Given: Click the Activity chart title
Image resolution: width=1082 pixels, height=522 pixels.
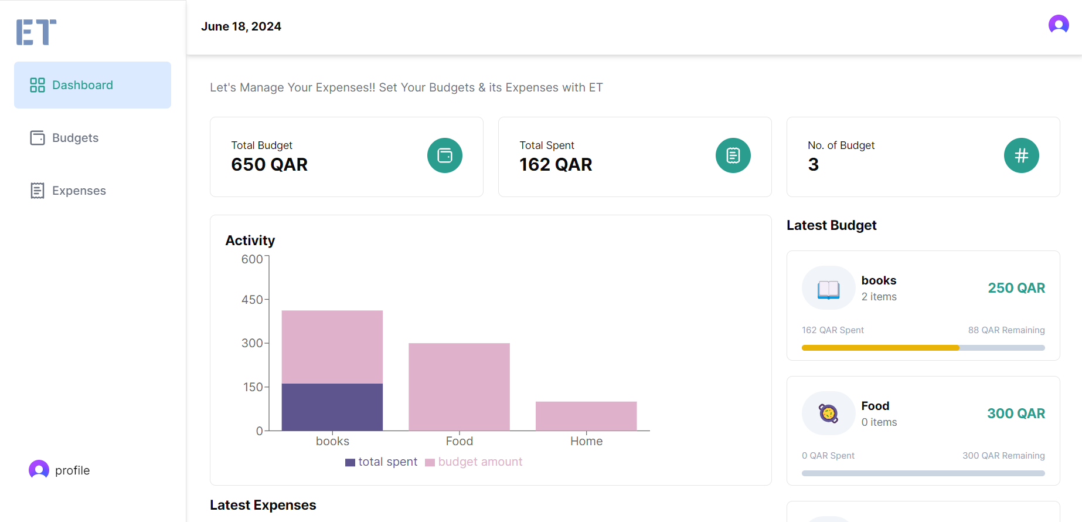Looking at the screenshot, I should [250, 240].
